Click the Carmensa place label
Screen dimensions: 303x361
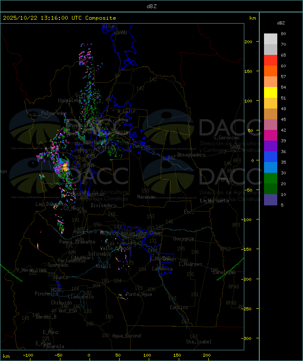[x=162, y=269]
